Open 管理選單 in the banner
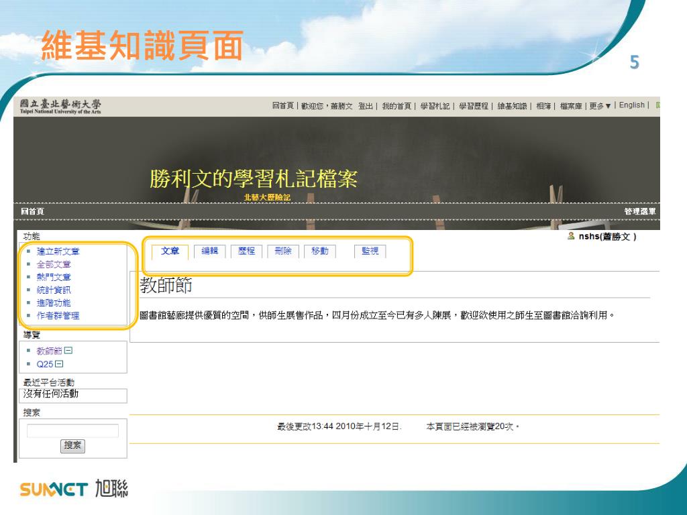This screenshot has height=515, width=687. (640, 211)
